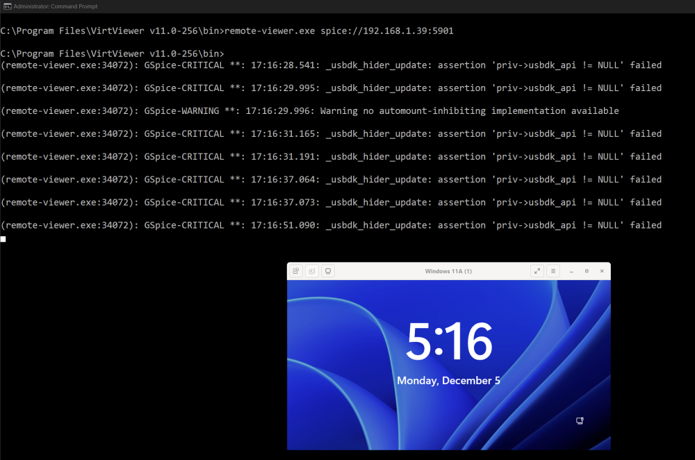The height and width of the screenshot is (460, 695).
Task: Click the log line timestamped 17:16:51.090
Action: click(x=331, y=225)
